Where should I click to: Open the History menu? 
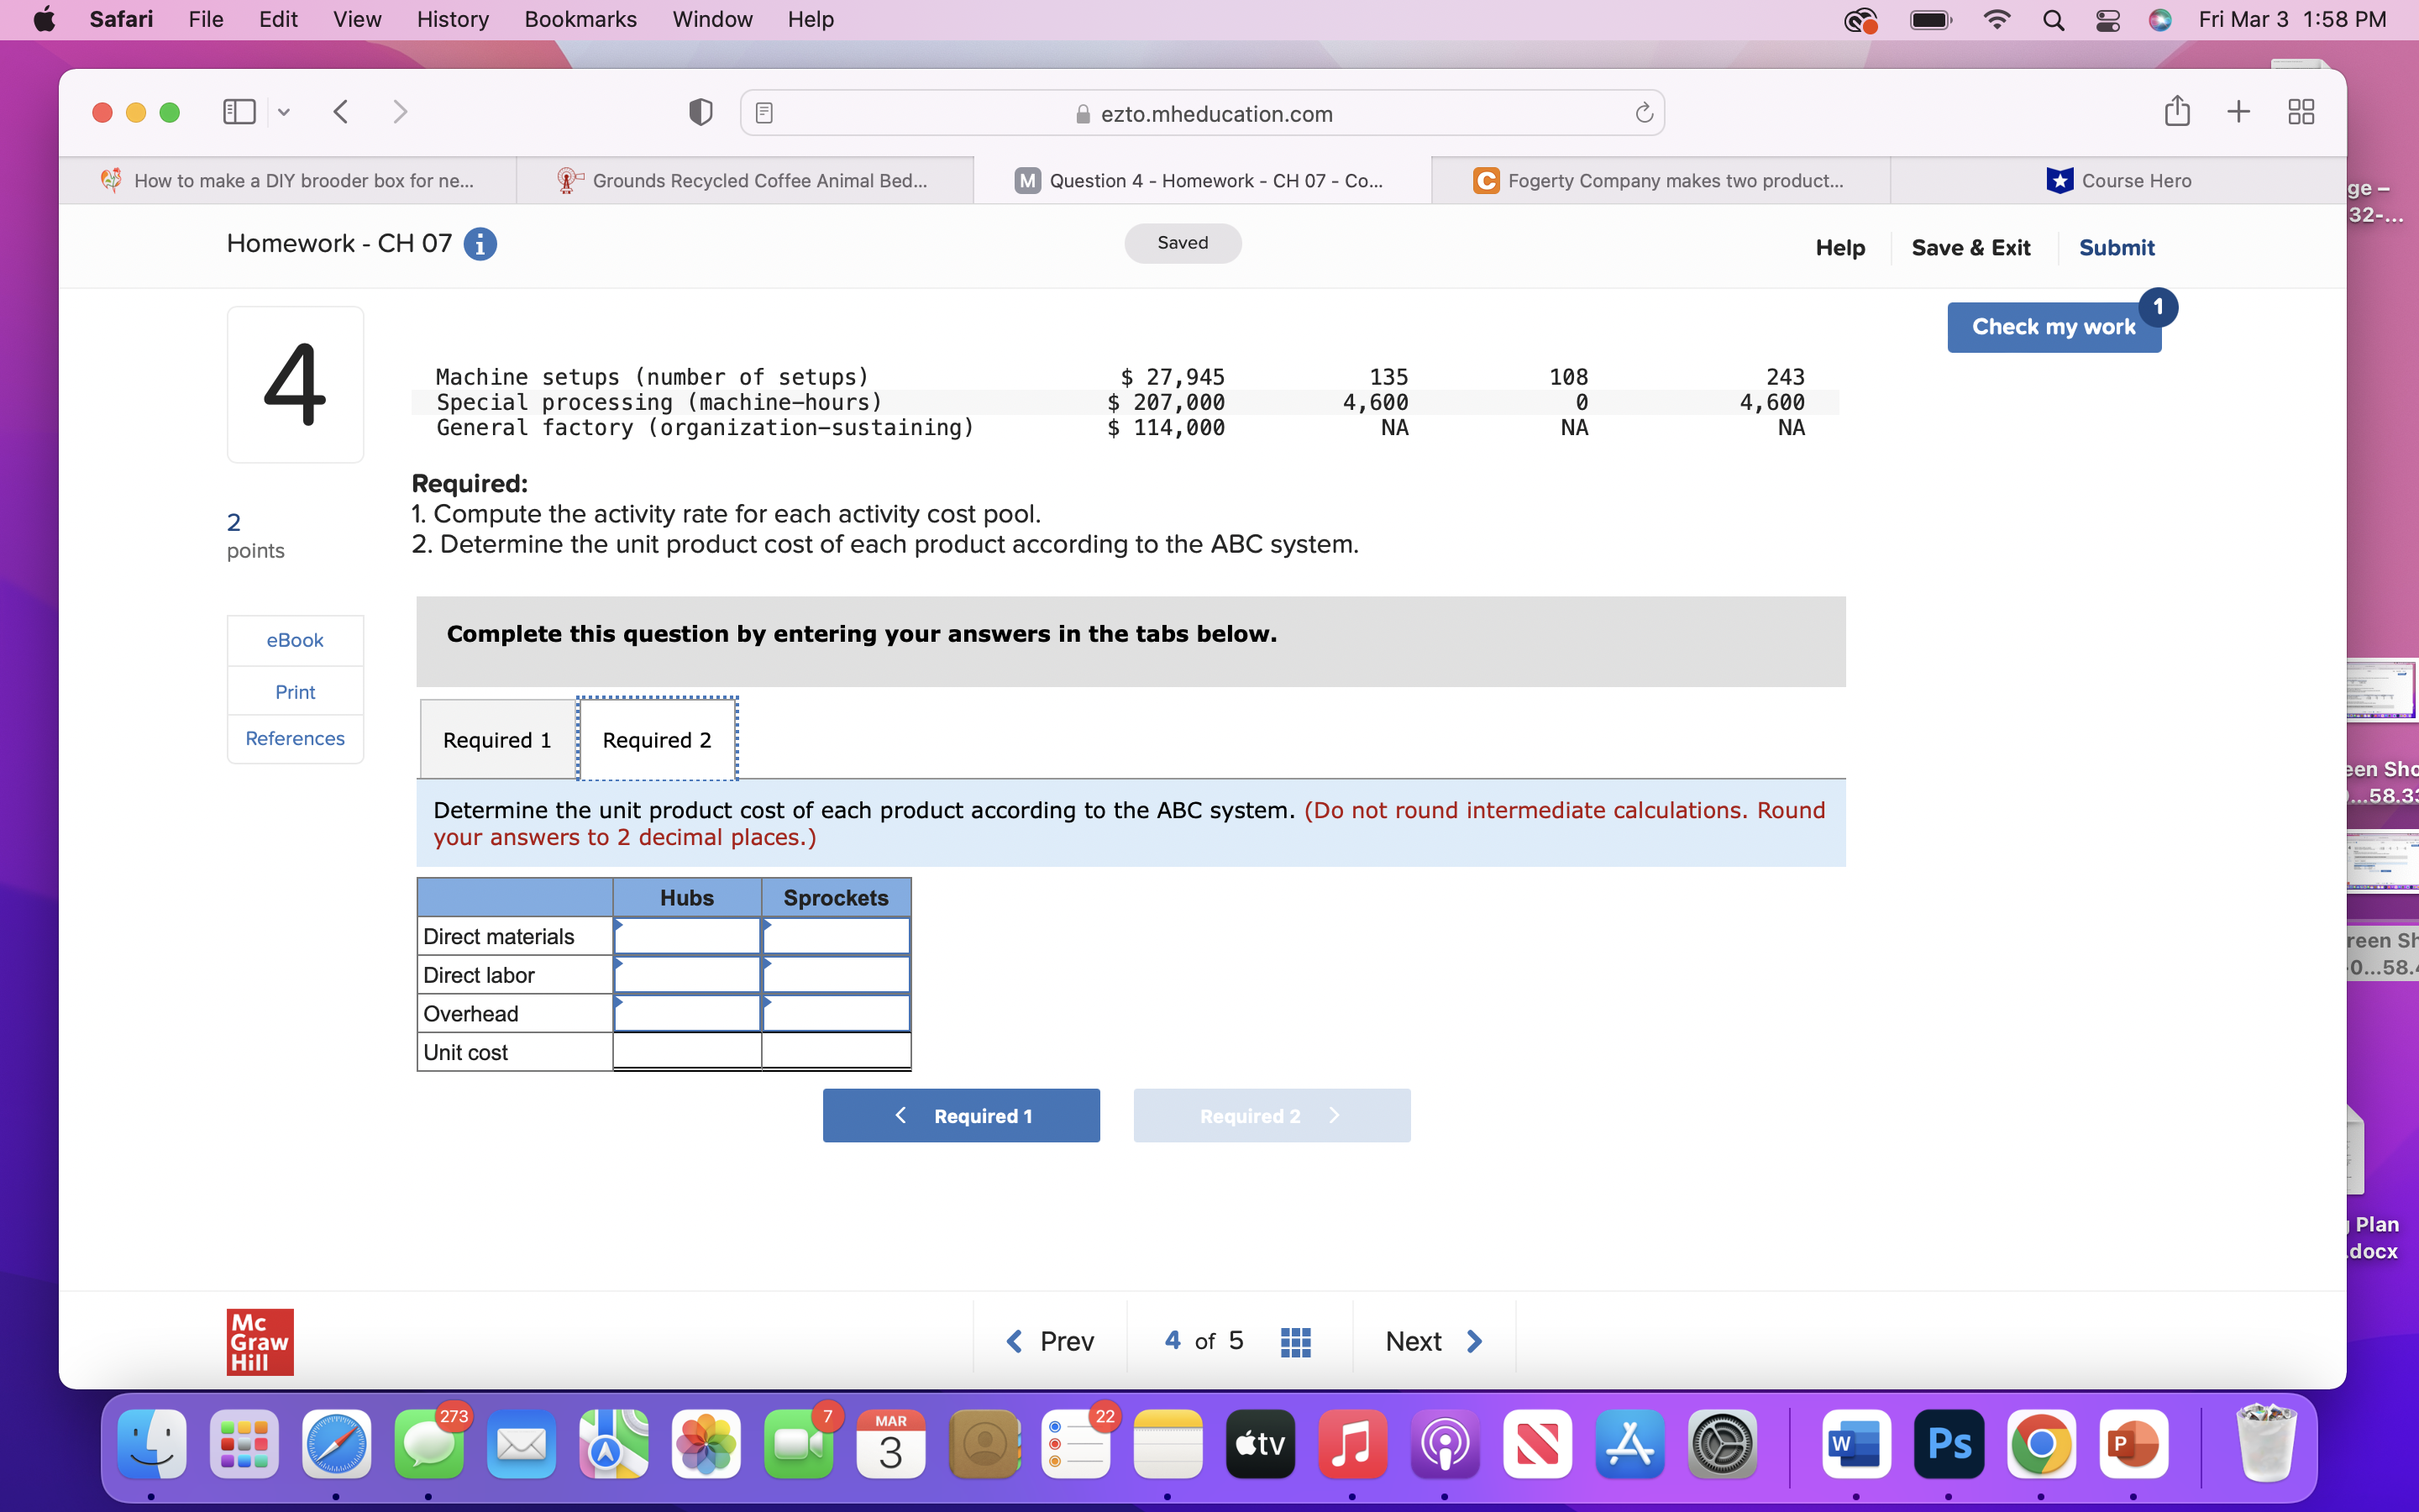pyautogui.click(x=452, y=19)
